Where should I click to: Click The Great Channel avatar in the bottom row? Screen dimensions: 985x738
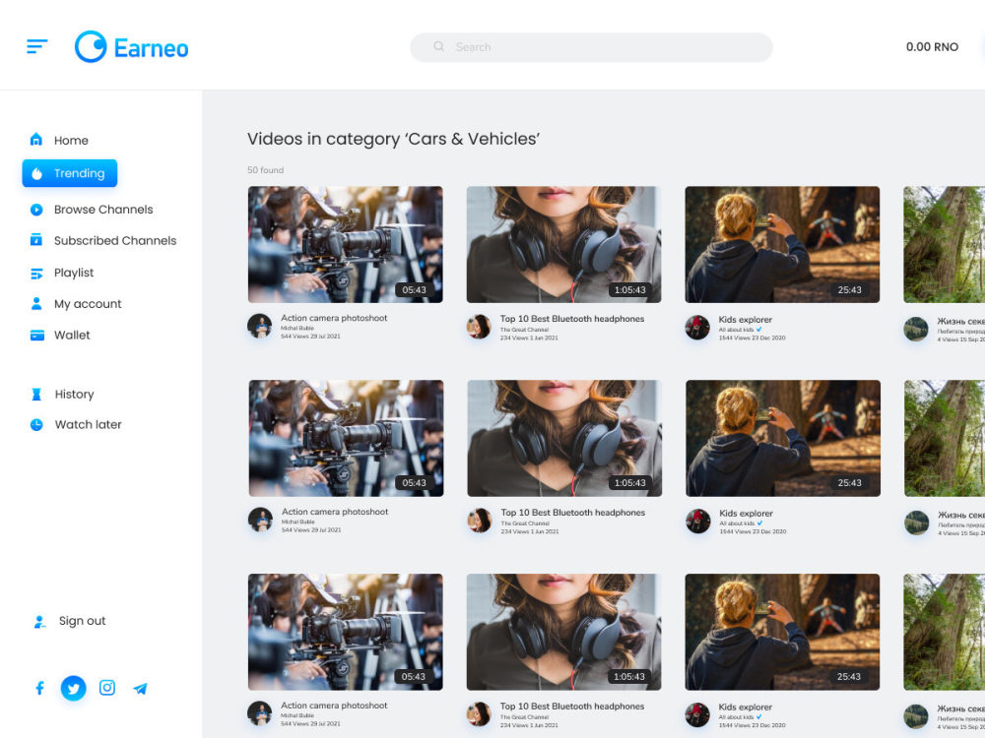click(479, 714)
